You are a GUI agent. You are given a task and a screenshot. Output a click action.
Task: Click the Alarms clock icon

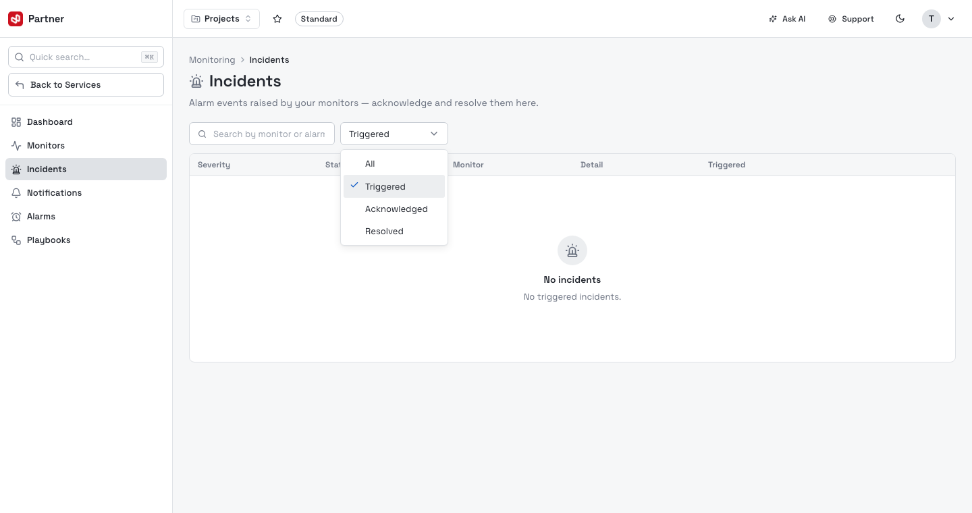pyautogui.click(x=16, y=217)
